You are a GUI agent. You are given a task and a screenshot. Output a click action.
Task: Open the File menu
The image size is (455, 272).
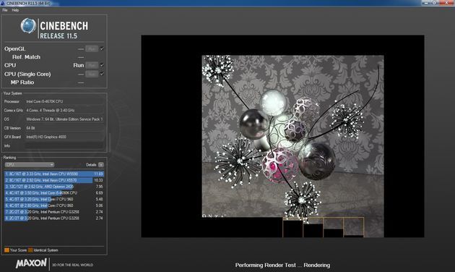(x=5, y=10)
